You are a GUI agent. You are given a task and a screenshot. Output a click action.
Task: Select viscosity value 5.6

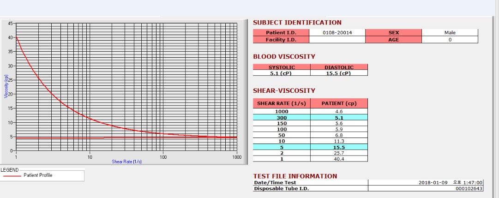point(339,124)
